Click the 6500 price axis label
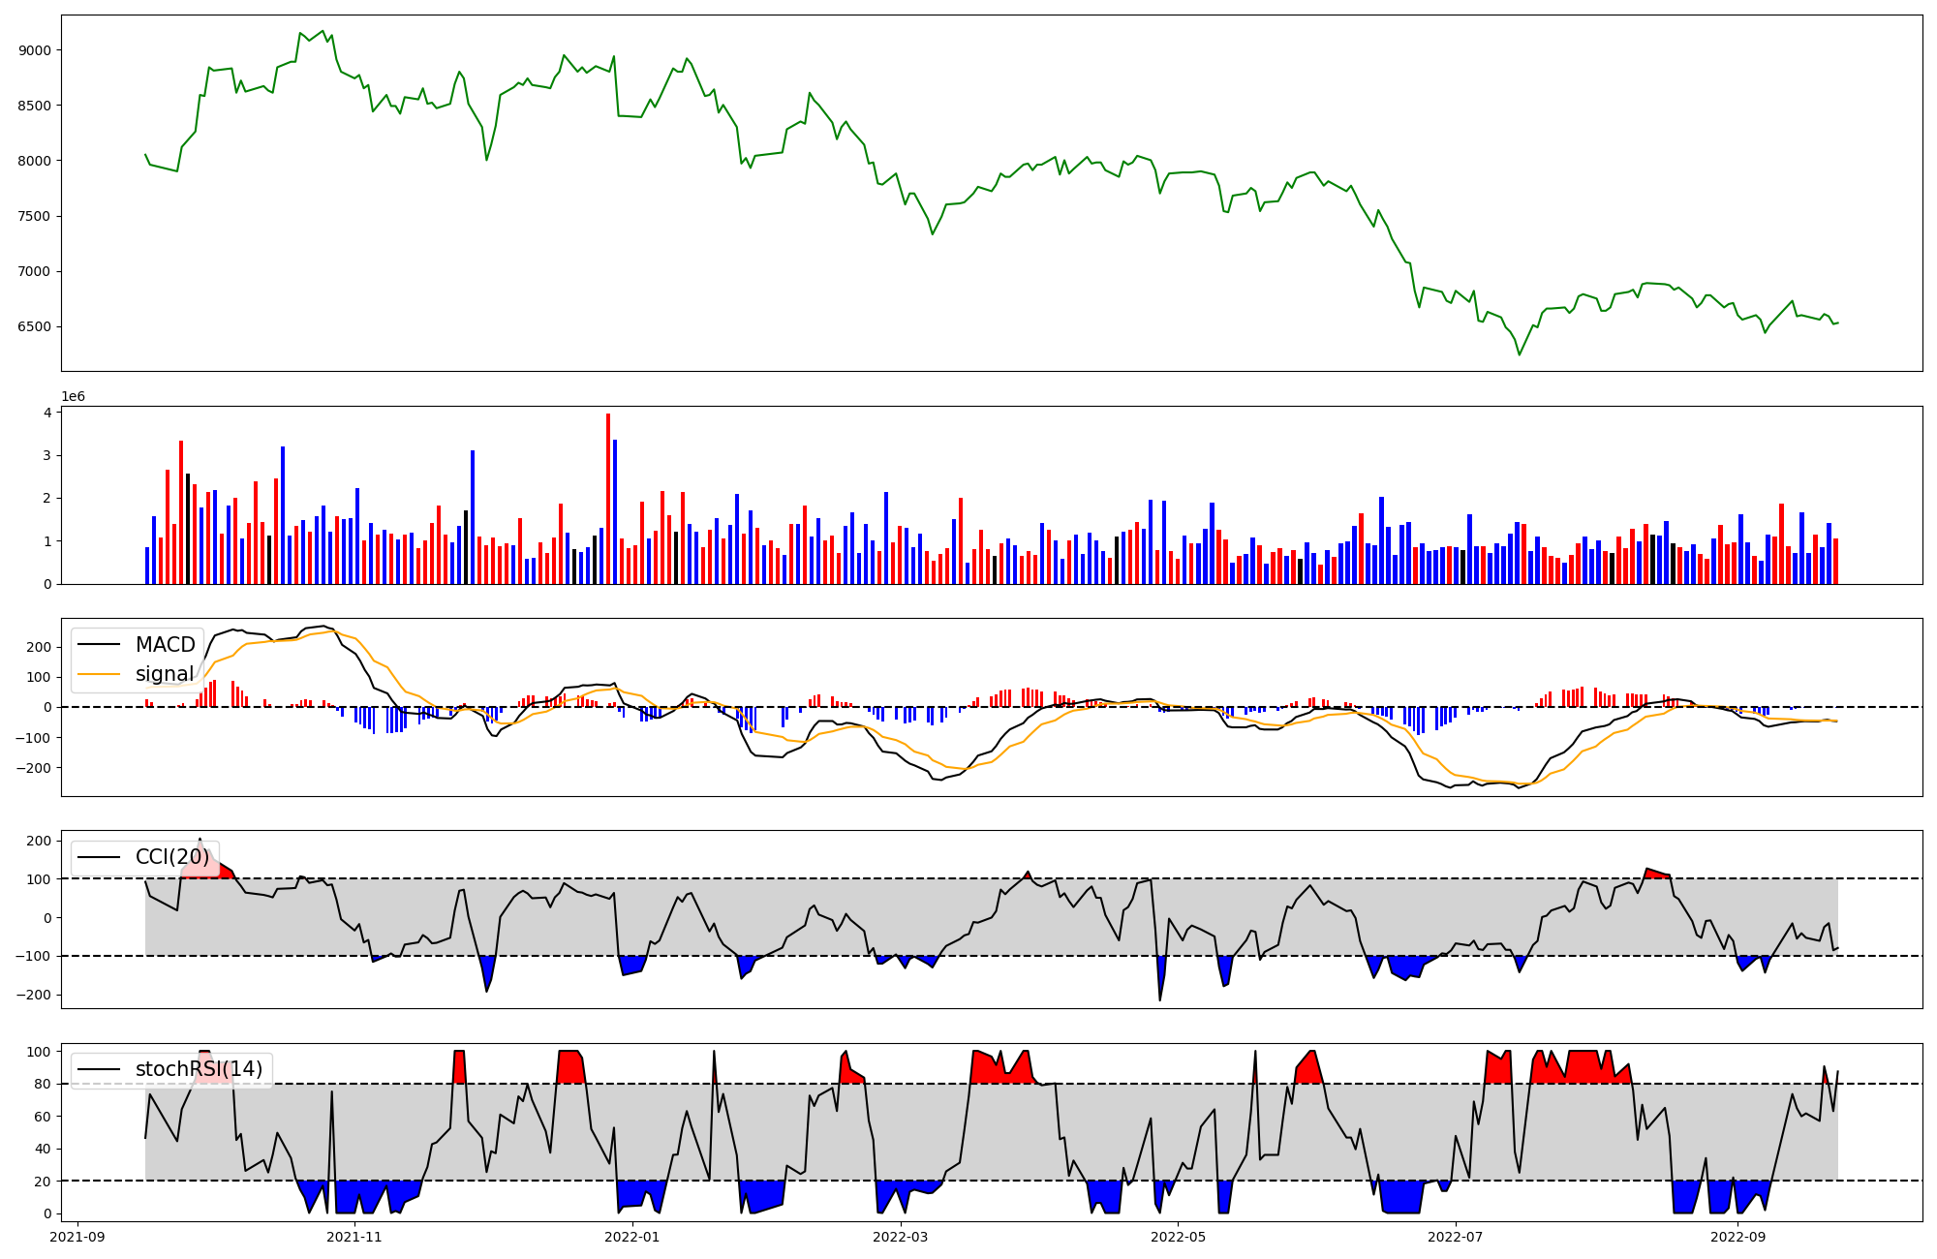Image resolution: width=1937 pixels, height=1259 pixels. click(x=35, y=326)
